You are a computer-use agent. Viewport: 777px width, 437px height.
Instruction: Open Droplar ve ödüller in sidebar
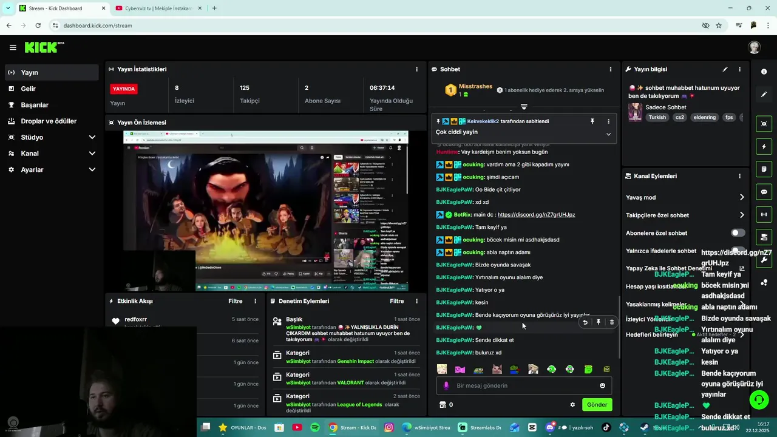(x=52, y=121)
